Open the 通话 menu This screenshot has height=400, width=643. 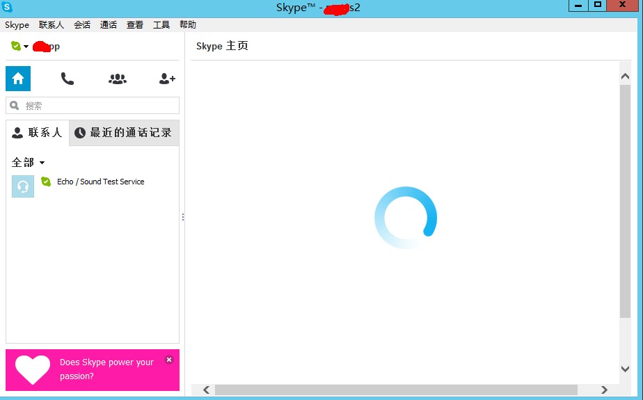click(109, 24)
